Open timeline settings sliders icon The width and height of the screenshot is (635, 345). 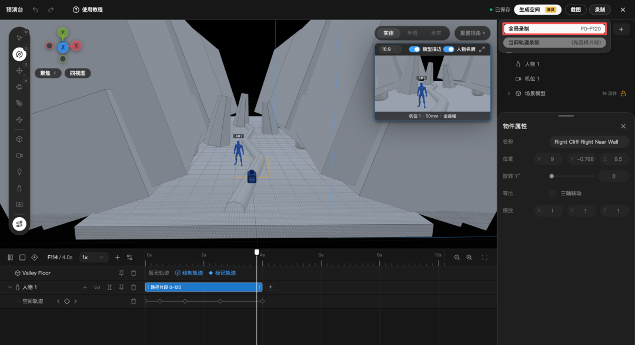[129, 258]
